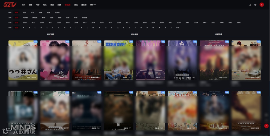270x136 pixels.
Task: Open the sci-fi poster 更新至【4】
Action: tap(214, 111)
